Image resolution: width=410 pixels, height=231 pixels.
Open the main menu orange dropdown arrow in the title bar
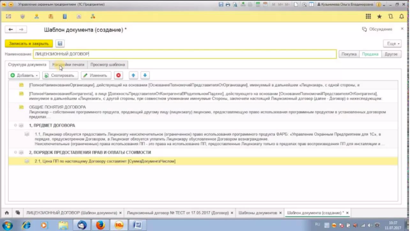[11, 5]
